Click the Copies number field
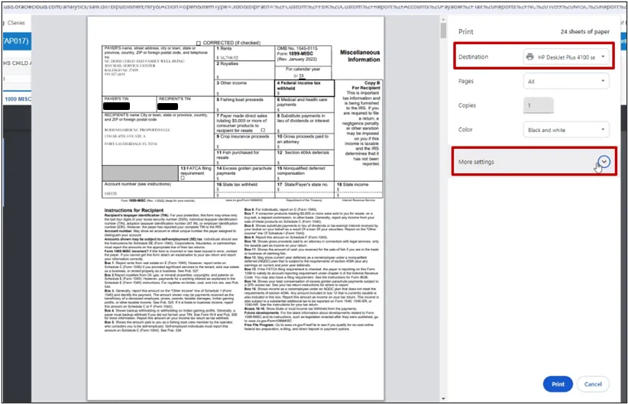 pos(539,105)
